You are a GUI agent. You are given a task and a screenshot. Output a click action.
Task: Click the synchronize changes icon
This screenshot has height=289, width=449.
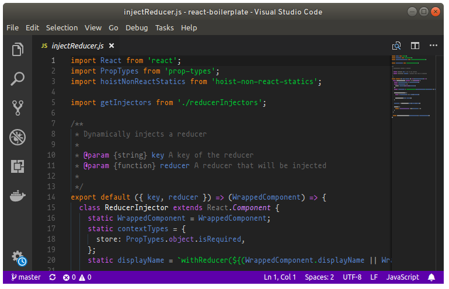pyautogui.click(x=53, y=277)
